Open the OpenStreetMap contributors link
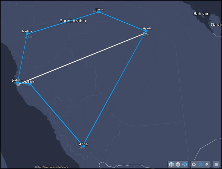222x169 pixels. [x=50, y=167]
